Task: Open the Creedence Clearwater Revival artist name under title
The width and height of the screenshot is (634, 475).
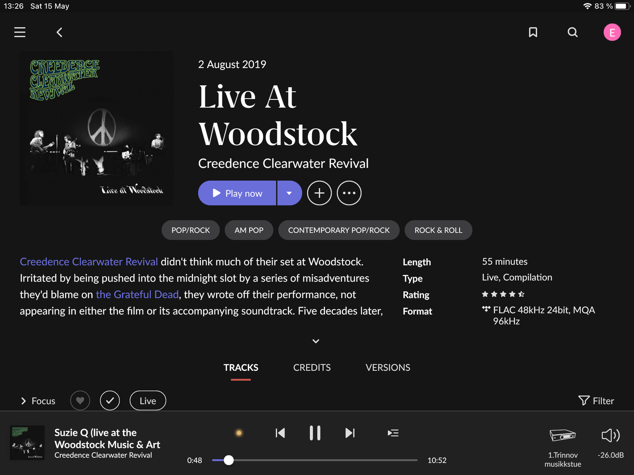Action: point(283,164)
